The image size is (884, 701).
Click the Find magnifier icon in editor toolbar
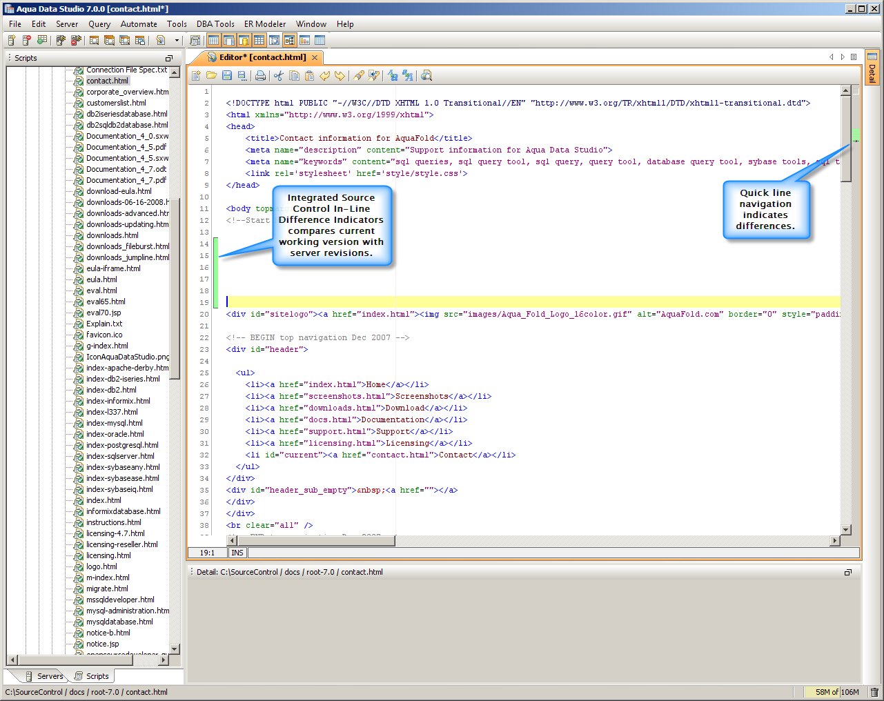coord(426,76)
